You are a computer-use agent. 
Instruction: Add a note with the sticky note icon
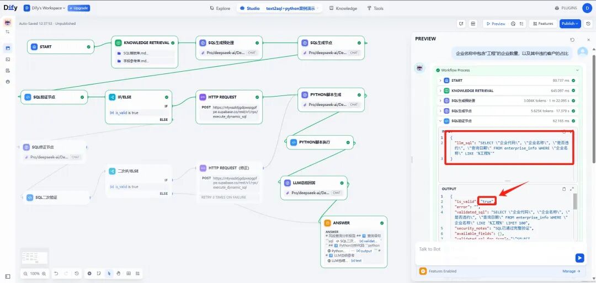click(99, 273)
